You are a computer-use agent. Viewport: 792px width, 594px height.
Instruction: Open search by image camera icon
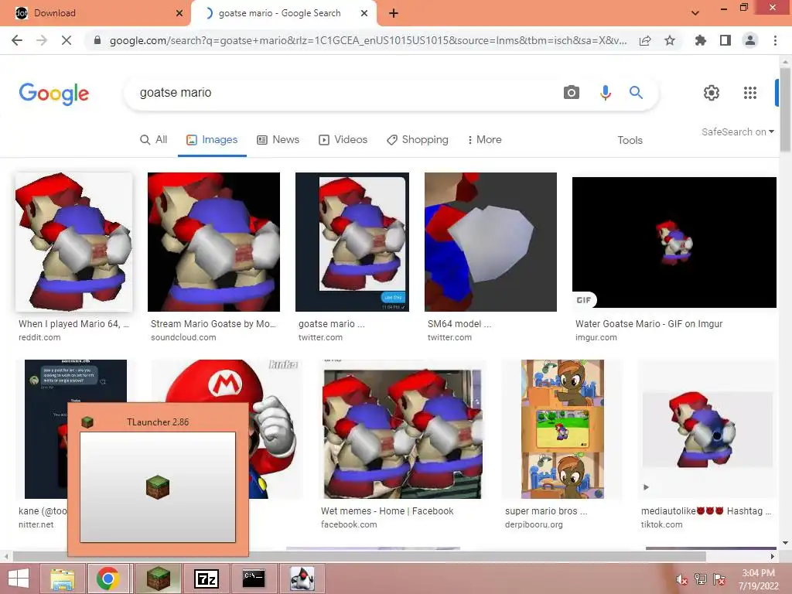tap(572, 93)
